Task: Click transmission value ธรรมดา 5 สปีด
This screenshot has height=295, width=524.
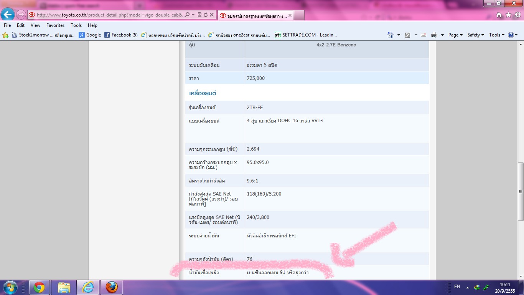Action: click(x=262, y=65)
